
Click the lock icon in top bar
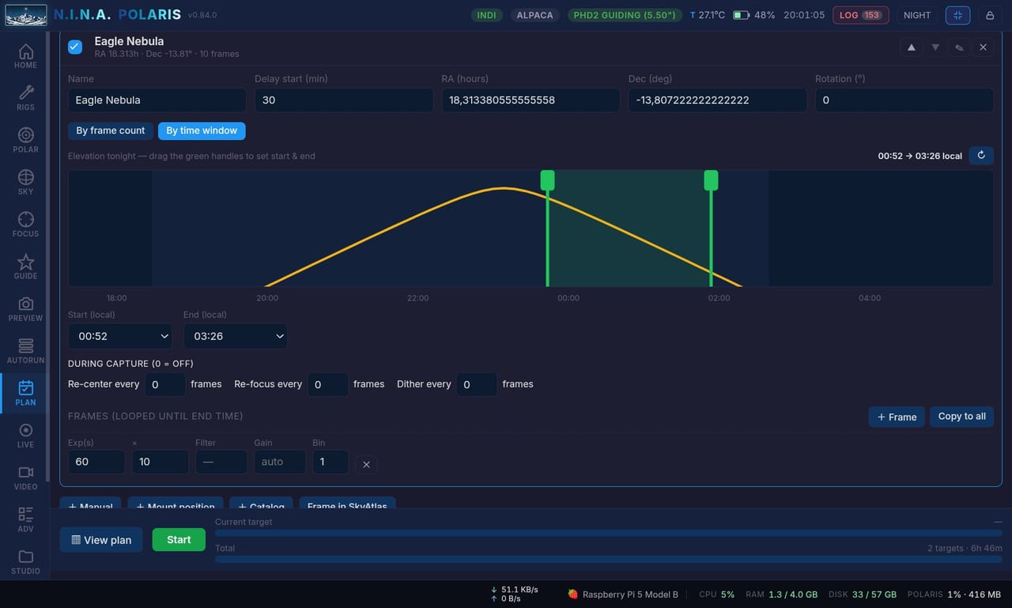(989, 15)
